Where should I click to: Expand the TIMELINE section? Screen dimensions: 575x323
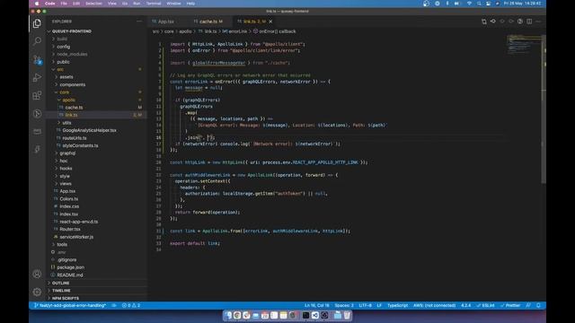[61, 291]
